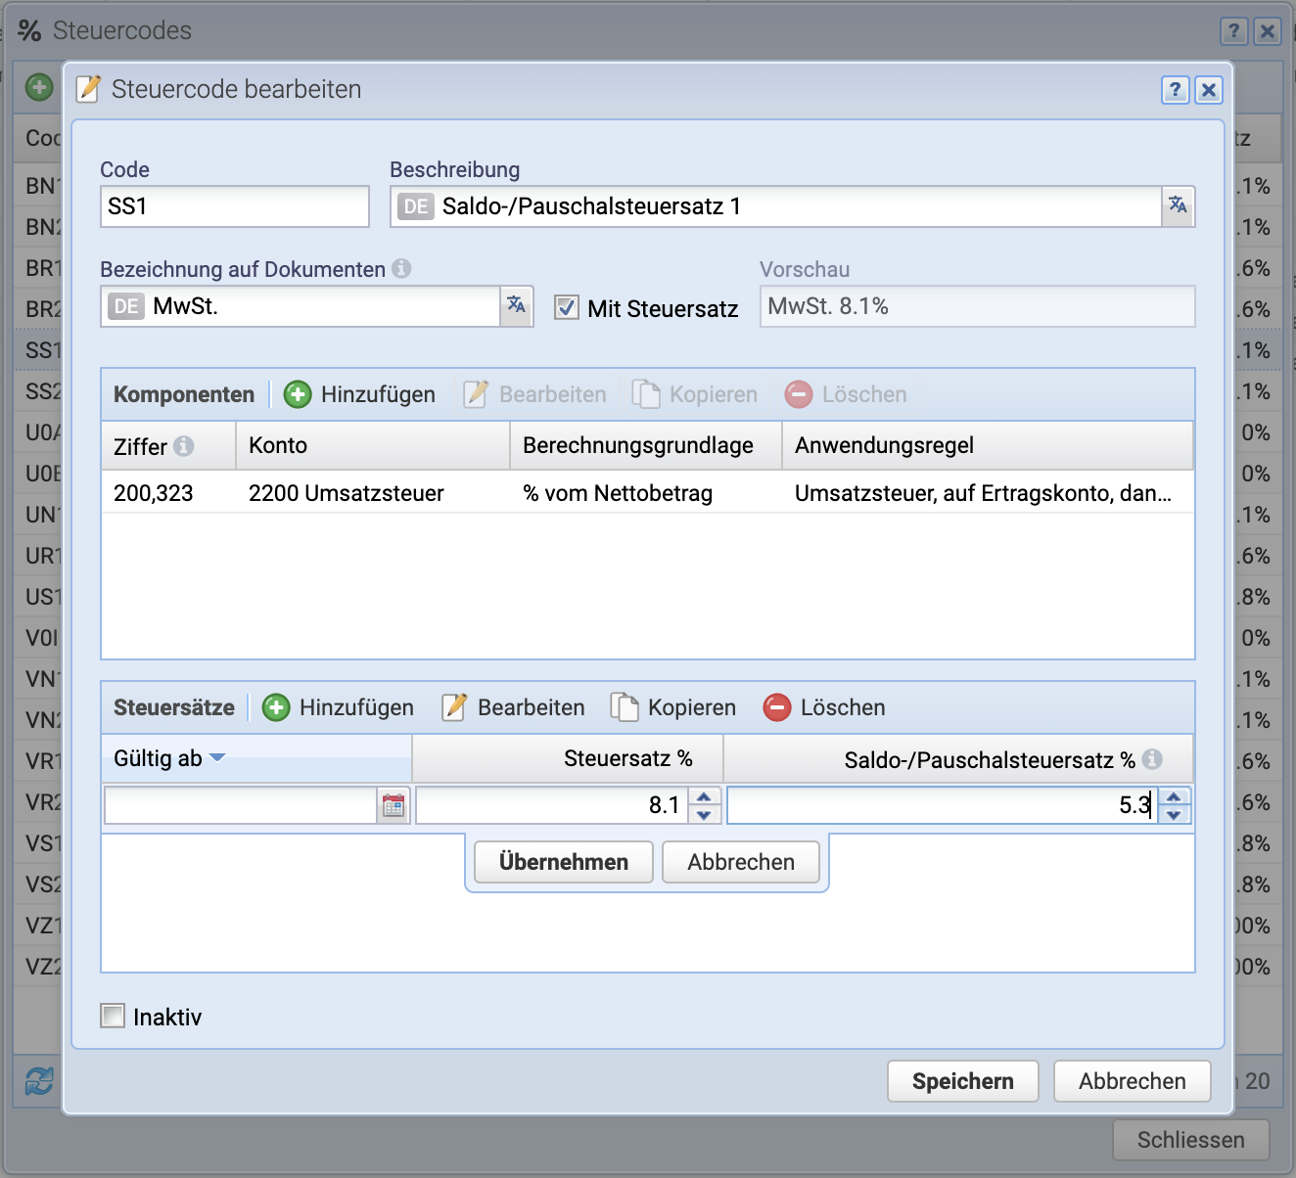Image resolution: width=1296 pixels, height=1178 pixels.
Task: Enable the Inaktiv checkbox
Action: tap(112, 1017)
